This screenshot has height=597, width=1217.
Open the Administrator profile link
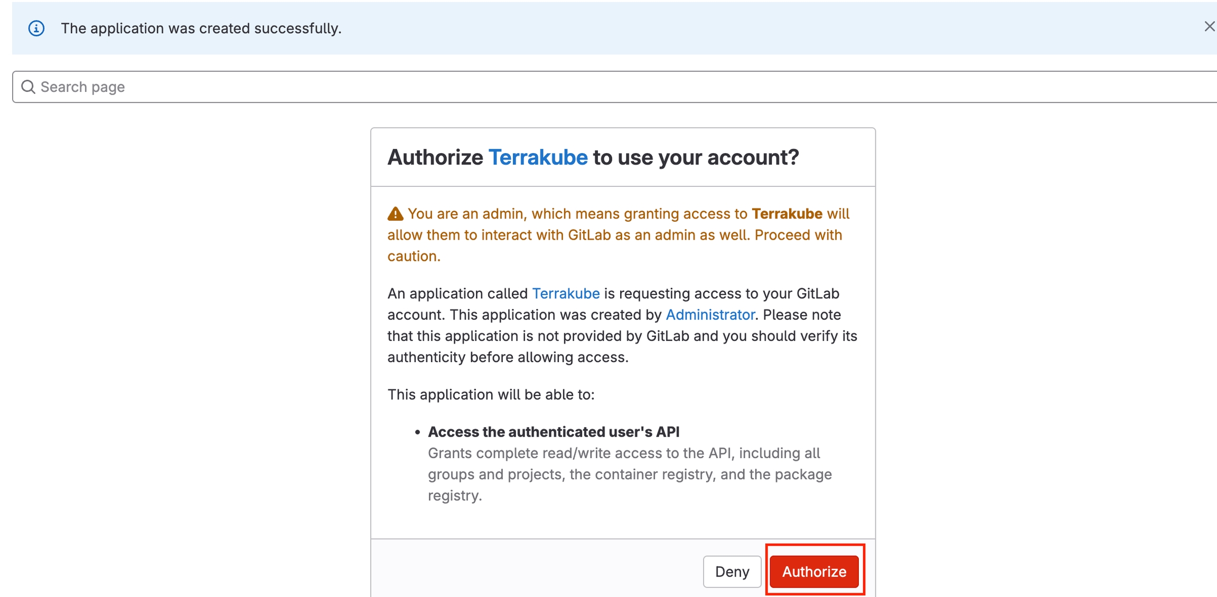[710, 315]
